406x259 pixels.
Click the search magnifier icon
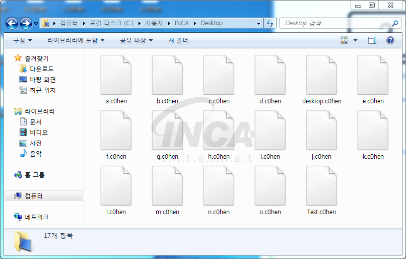pos(395,23)
